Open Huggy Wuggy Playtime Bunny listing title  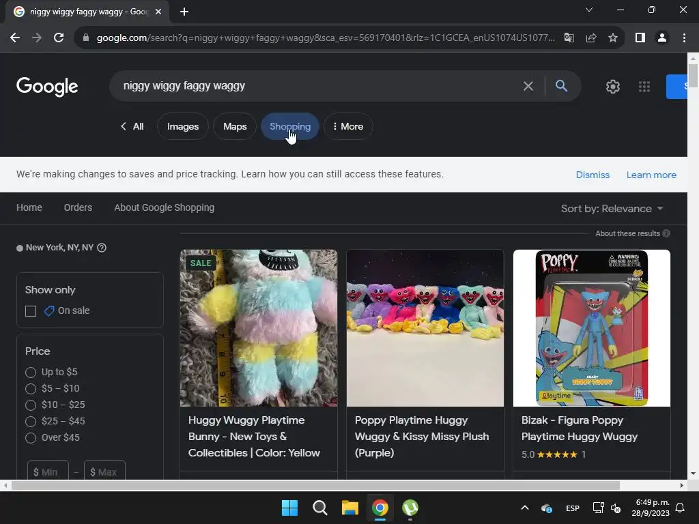(x=254, y=436)
